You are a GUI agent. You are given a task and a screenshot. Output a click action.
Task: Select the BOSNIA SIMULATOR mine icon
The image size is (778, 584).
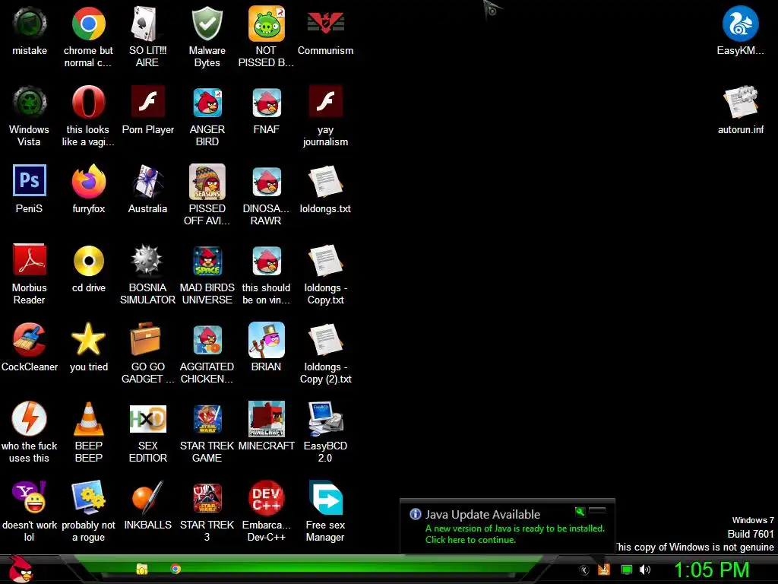point(147,260)
